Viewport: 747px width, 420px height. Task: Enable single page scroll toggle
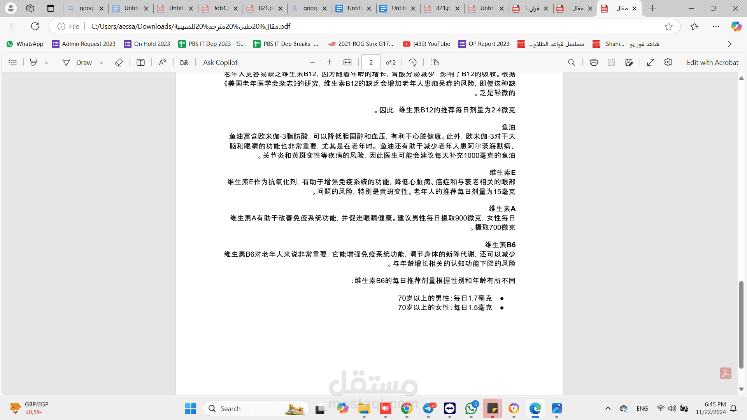click(x=434, y=62)
